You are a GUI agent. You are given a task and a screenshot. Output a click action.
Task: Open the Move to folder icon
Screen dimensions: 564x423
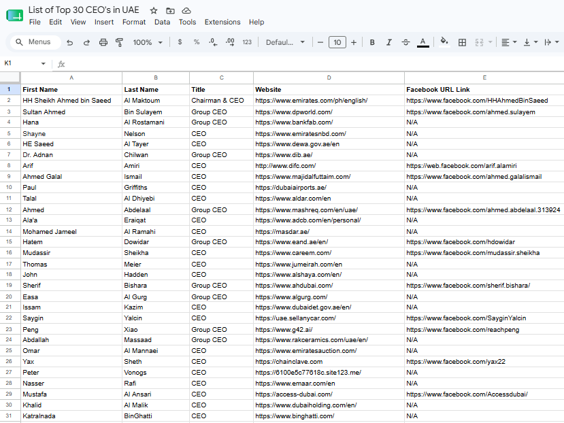pyautogui.click(x=170, y=10)
